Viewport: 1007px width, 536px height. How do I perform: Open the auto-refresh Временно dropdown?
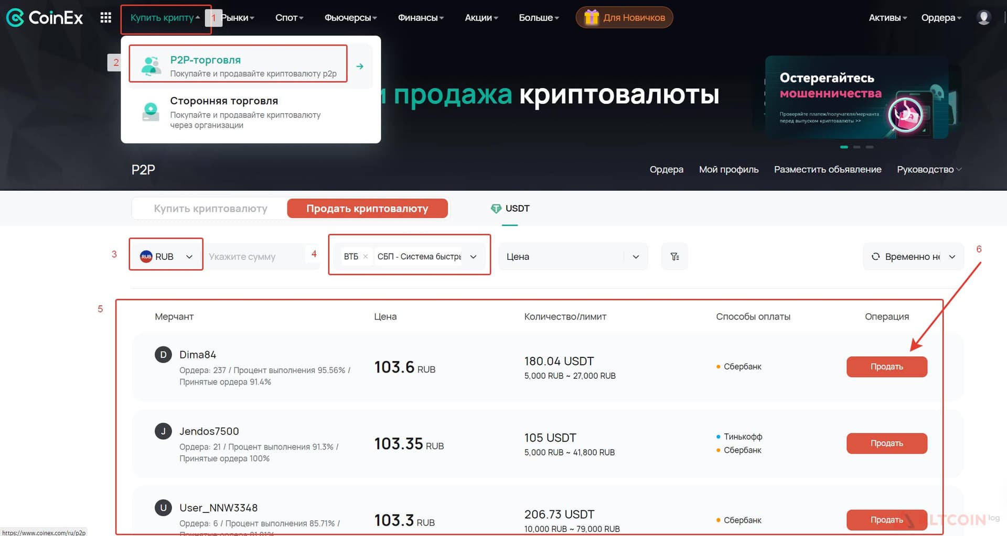pos(913,257)
